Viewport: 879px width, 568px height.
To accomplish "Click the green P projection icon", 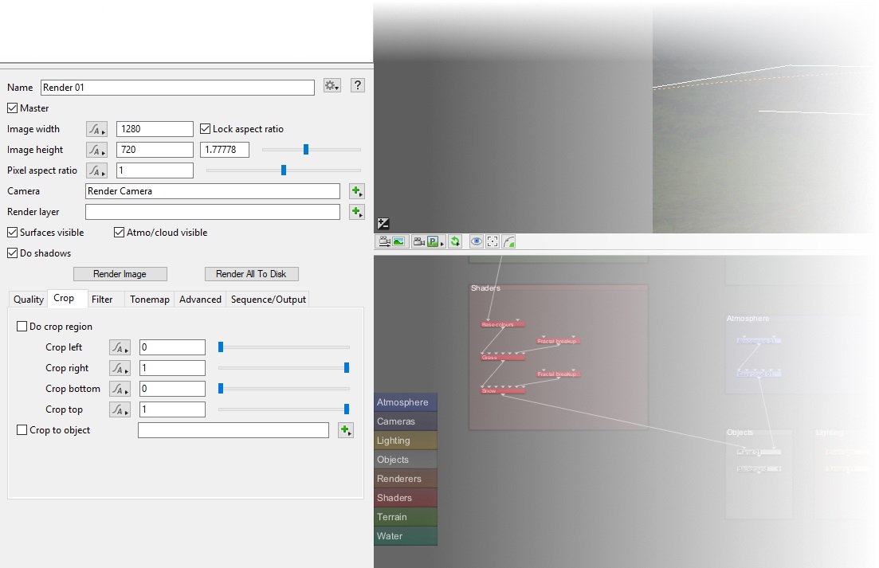I will coord(432,242).
